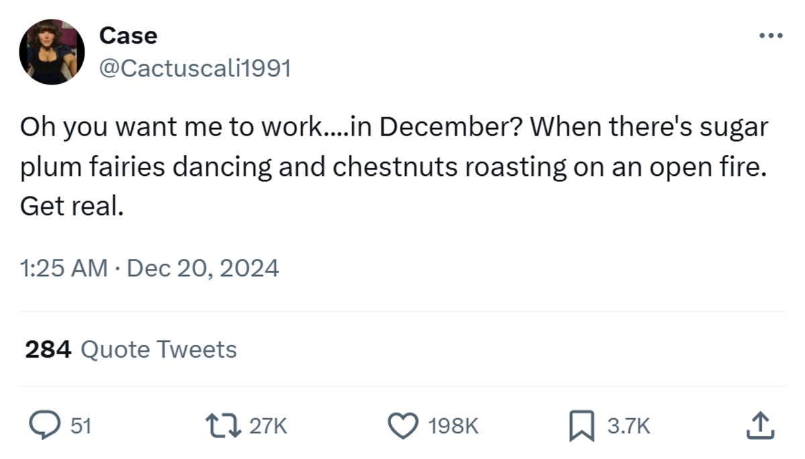
Task: Open the 284 Quote Tweets link
Action: point(131,349)
